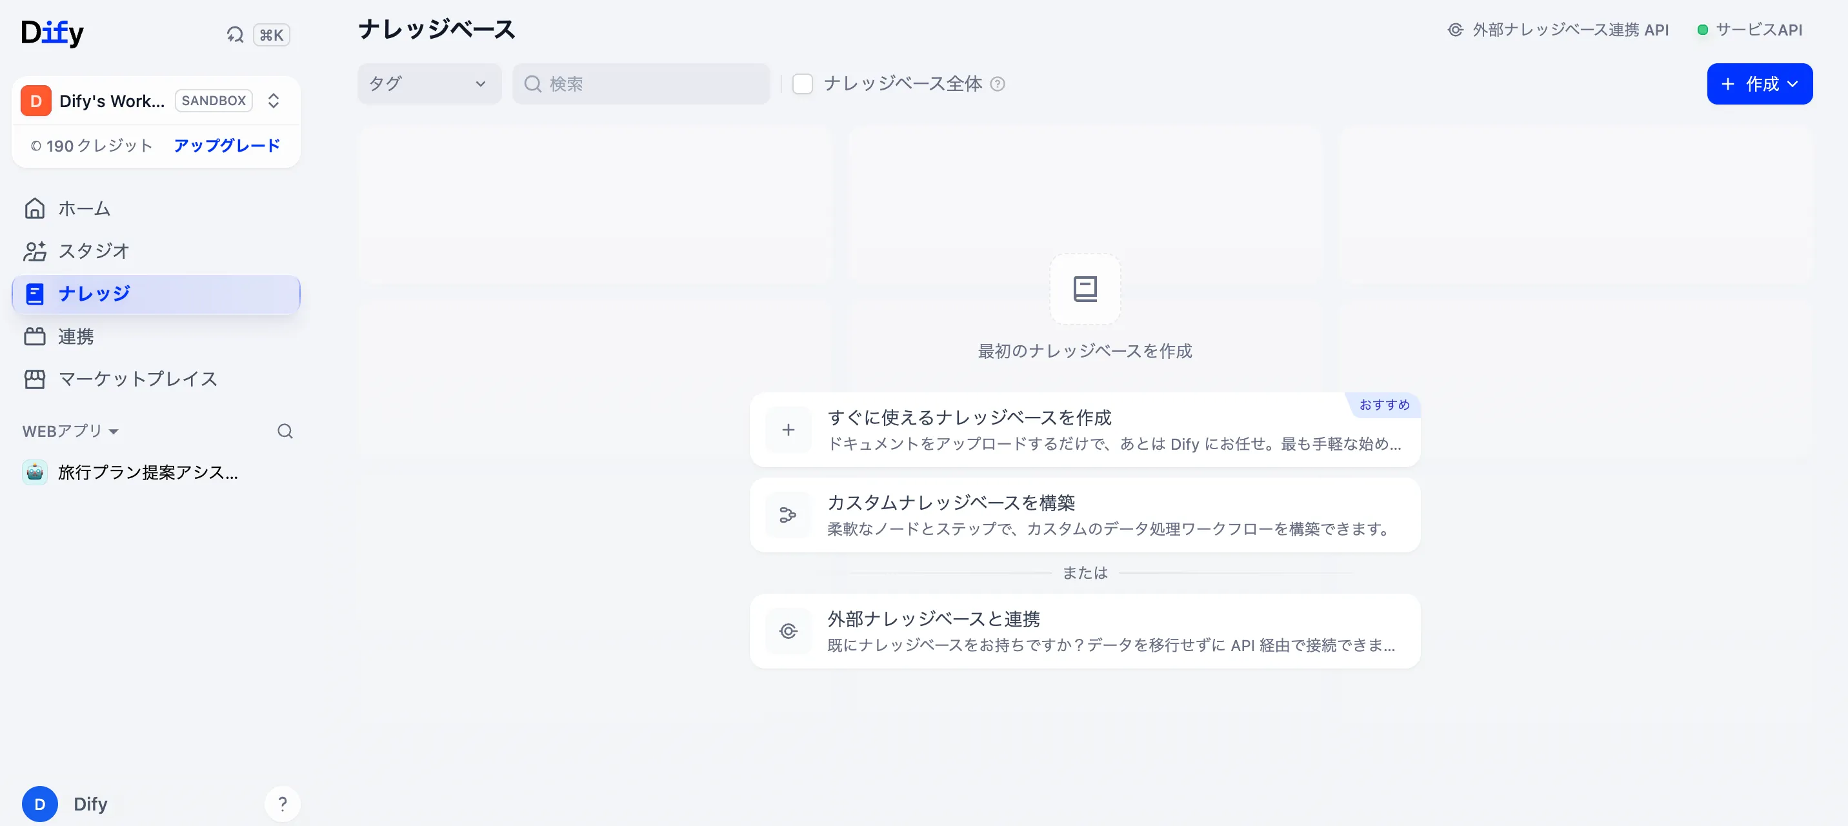1848x826 pixels.
Task: Click the green status dot of サービスAPI
Action: (1702, 30)
